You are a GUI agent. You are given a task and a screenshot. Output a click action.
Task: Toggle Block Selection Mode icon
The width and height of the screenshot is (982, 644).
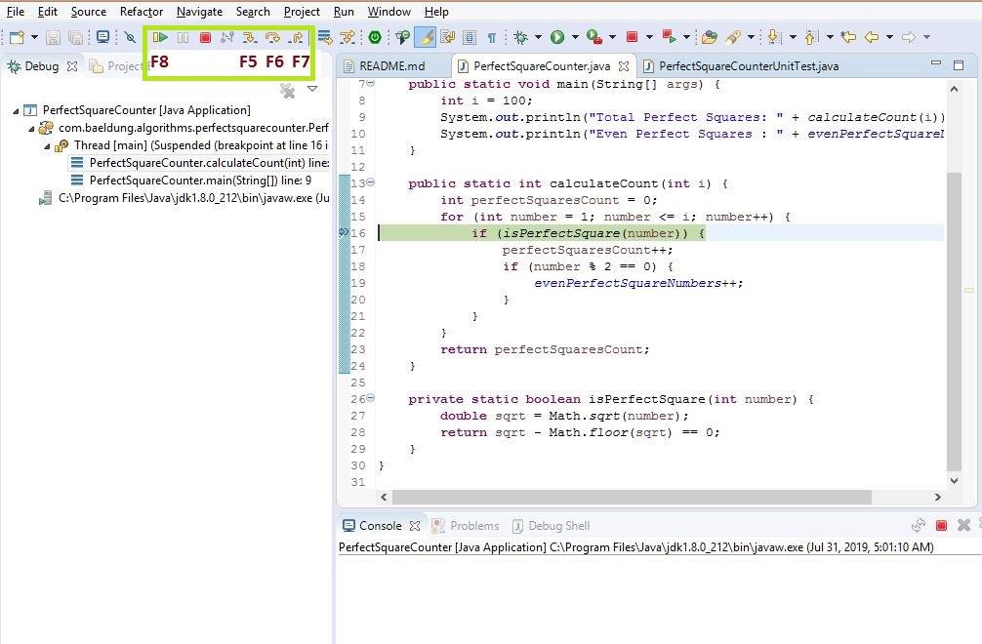(x=470, y=37)
